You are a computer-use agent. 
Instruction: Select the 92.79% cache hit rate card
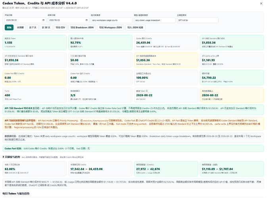100,42
